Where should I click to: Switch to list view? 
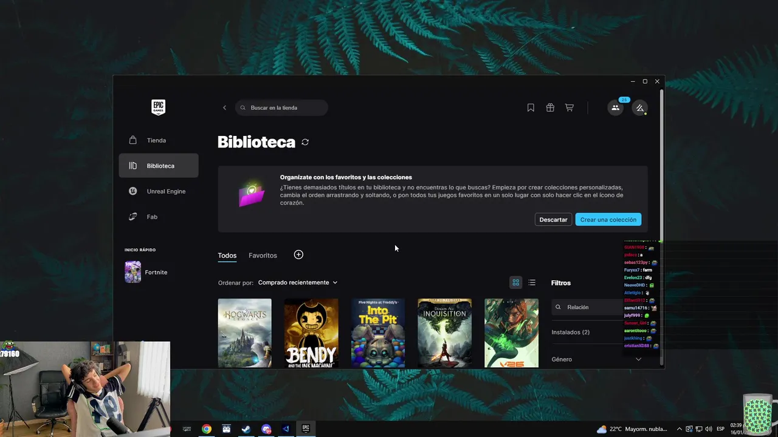click(x=532, y=283)
